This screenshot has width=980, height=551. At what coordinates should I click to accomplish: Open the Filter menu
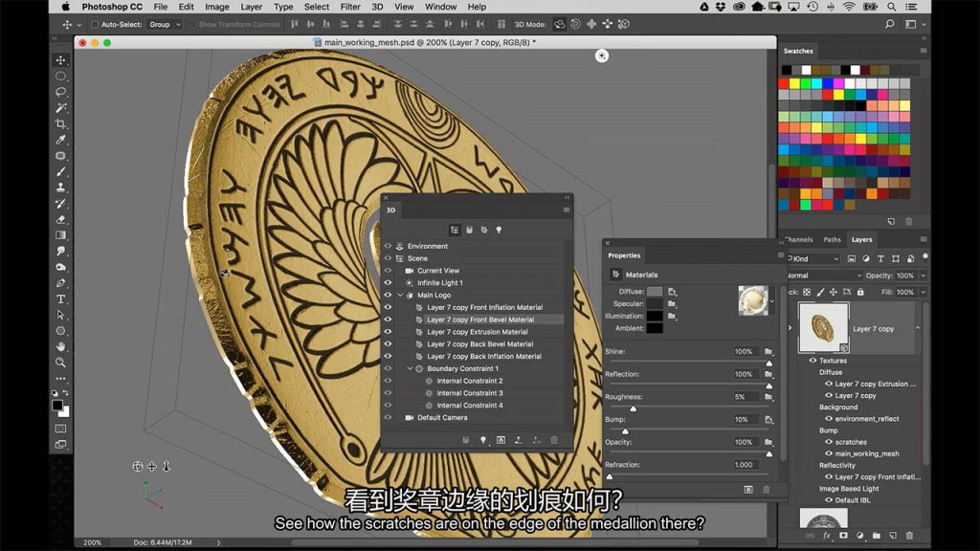(350, 7)
